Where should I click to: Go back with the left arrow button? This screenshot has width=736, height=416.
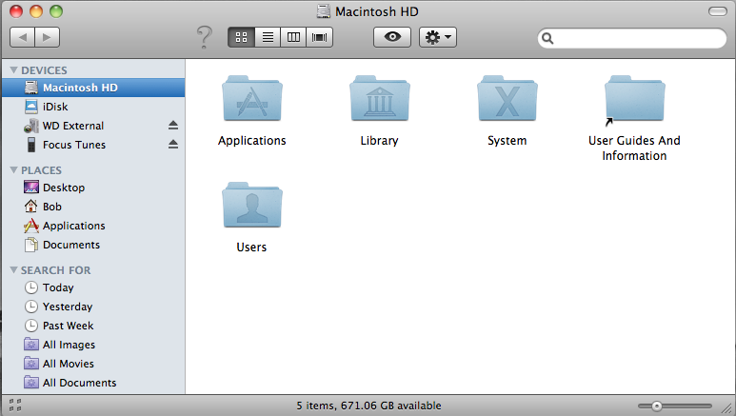pos(22,37)
